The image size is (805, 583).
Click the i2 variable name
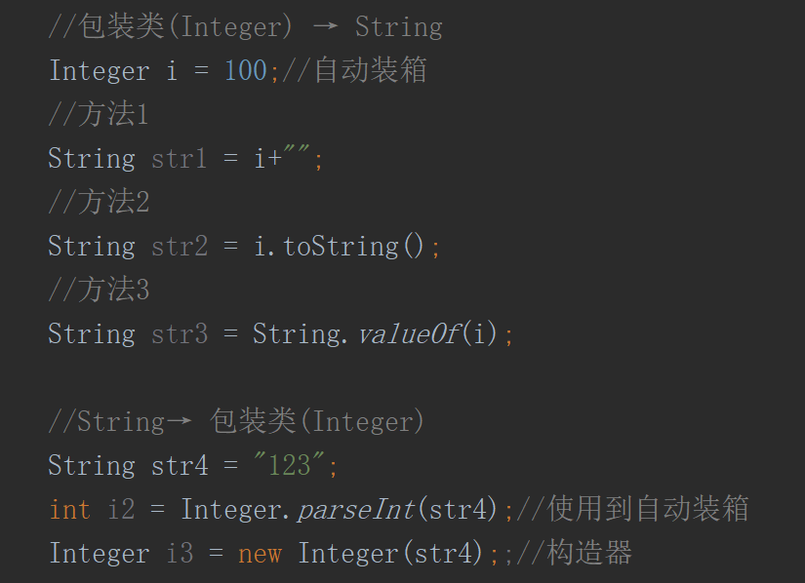(x=121, y=509)
